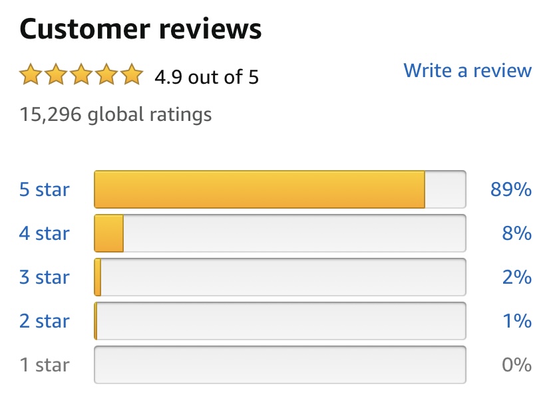Click the fifth gold rating star
The width and height of the screenshot is (551, 404).
pyautogui.click(x=132, y=74)
